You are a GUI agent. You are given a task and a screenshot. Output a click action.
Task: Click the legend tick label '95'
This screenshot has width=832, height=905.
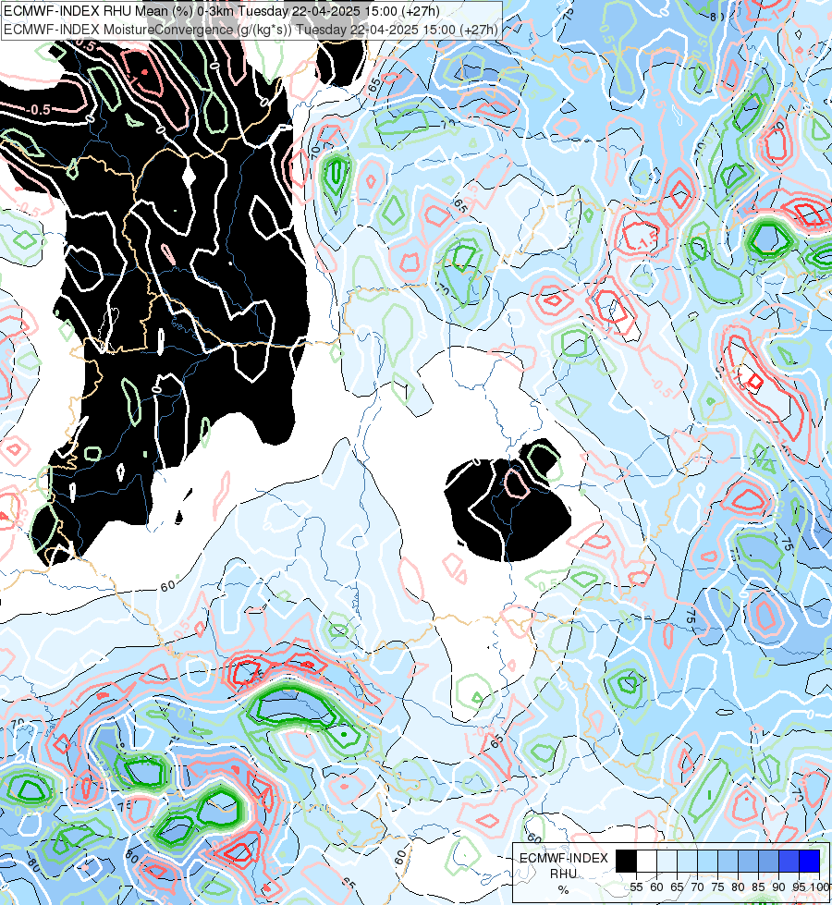click(x=799, y=887)
